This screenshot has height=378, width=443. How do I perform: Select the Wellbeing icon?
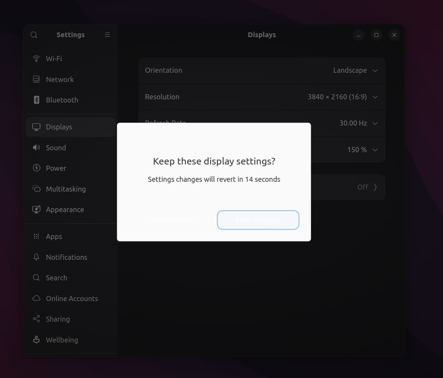pyautogui.click(x=37, y=340)
